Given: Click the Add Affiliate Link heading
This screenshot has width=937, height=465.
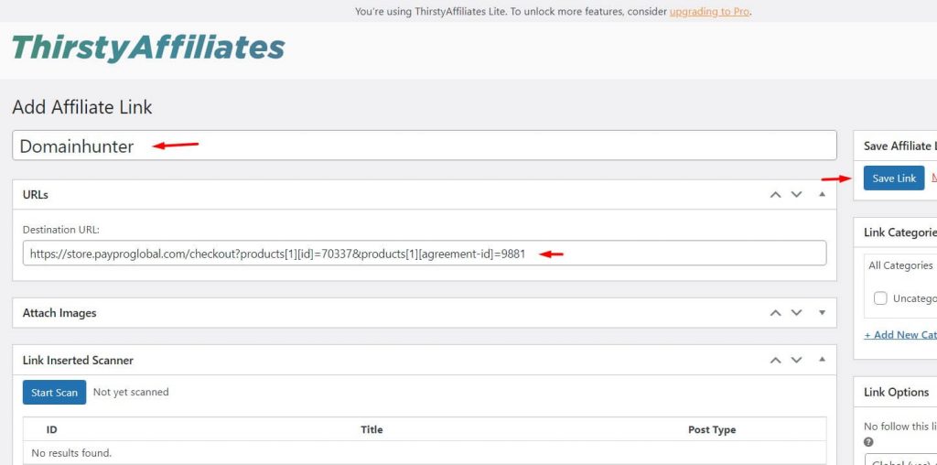Looking at the screenshot, I should pyautogui.click(x=81, y=108).
